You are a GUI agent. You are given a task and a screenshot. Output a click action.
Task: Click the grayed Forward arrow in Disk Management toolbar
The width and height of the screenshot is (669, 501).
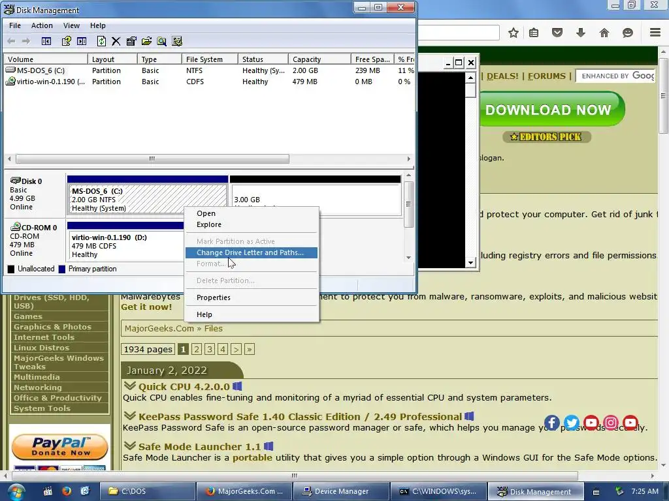pyautogui.click(x=26, y=41)
